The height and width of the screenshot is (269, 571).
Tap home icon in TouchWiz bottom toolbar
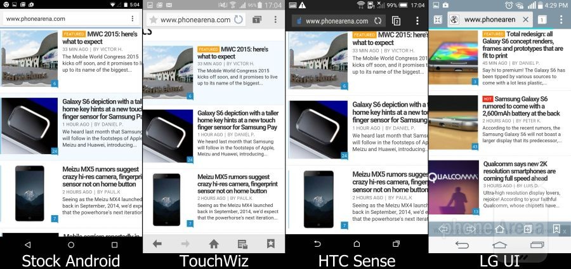213,244
